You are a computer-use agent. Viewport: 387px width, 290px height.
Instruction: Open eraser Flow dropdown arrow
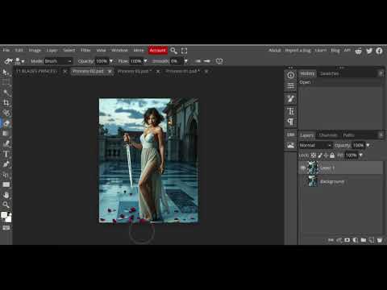[x=145, y=61]
